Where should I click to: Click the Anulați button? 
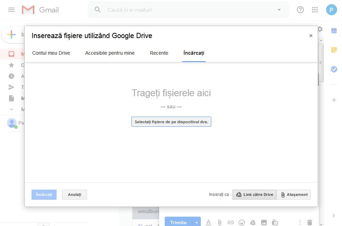coord(74,195)
